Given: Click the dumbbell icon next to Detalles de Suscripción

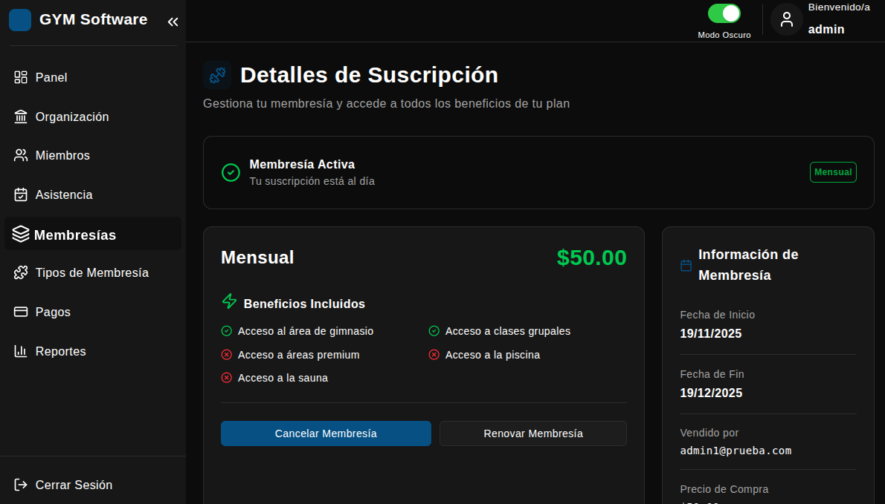Looking at the screenshot, I should (x=217, y=74).
